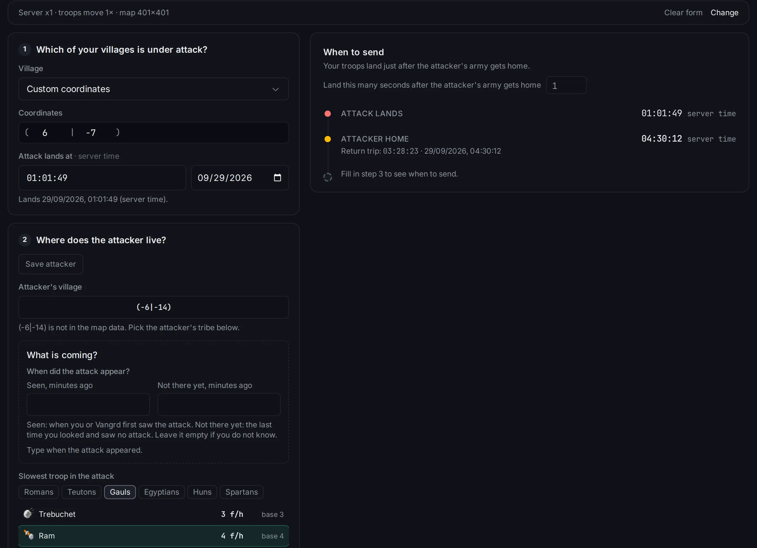Screen dimensions: 757x548
Task: Click the Save attacker button
Action: point(51,264)
